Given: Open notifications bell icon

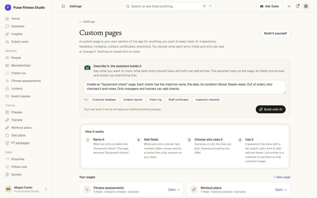Looking at the screenshot, I should coord(297,6).
